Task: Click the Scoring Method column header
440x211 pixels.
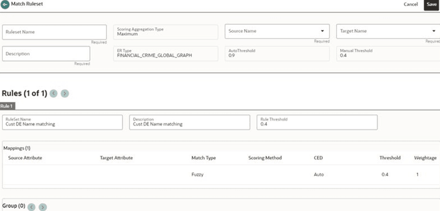Action: [x=265, y=158]
